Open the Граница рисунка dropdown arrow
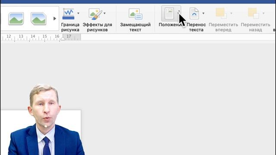This screenshot has height=155, width=276. point(78,13)
